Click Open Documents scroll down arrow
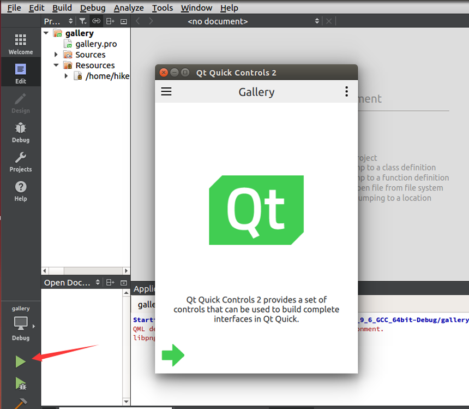 [x=126, y=402]
